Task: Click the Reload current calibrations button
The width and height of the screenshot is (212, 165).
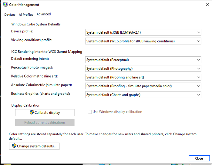Action: point(45,123)
